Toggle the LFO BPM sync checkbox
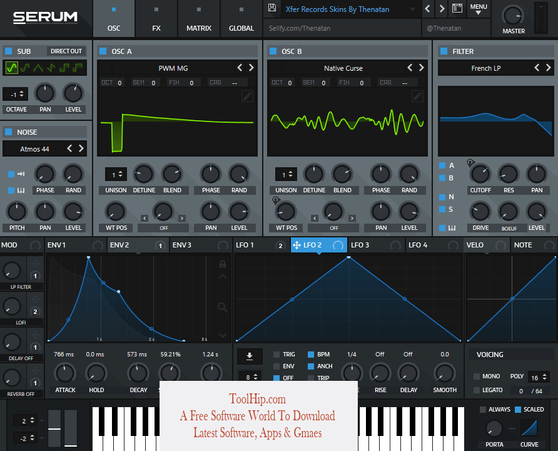Image resolution: width=558 pixels, height=451 pixels. coord(311,355)
